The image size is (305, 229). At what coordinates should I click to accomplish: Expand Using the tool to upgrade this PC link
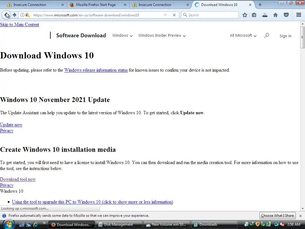(92, 202)
